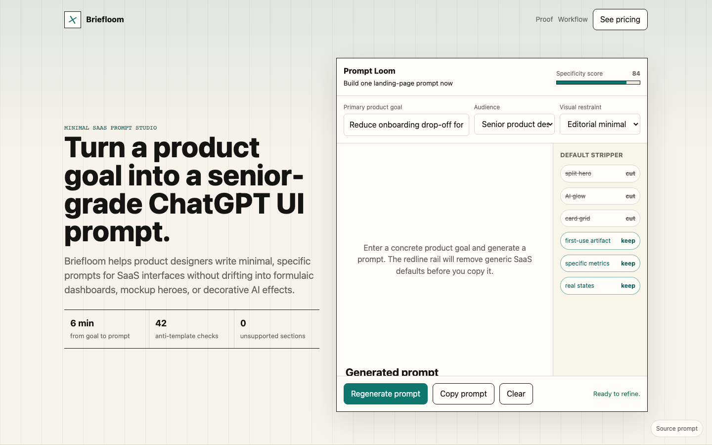The height and width of the screenshot is (445, 712).
Task: Click the See pricing button
Action: 620,19
